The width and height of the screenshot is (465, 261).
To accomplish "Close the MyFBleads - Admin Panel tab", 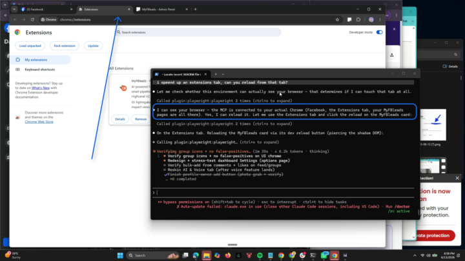I will point(187,10).
